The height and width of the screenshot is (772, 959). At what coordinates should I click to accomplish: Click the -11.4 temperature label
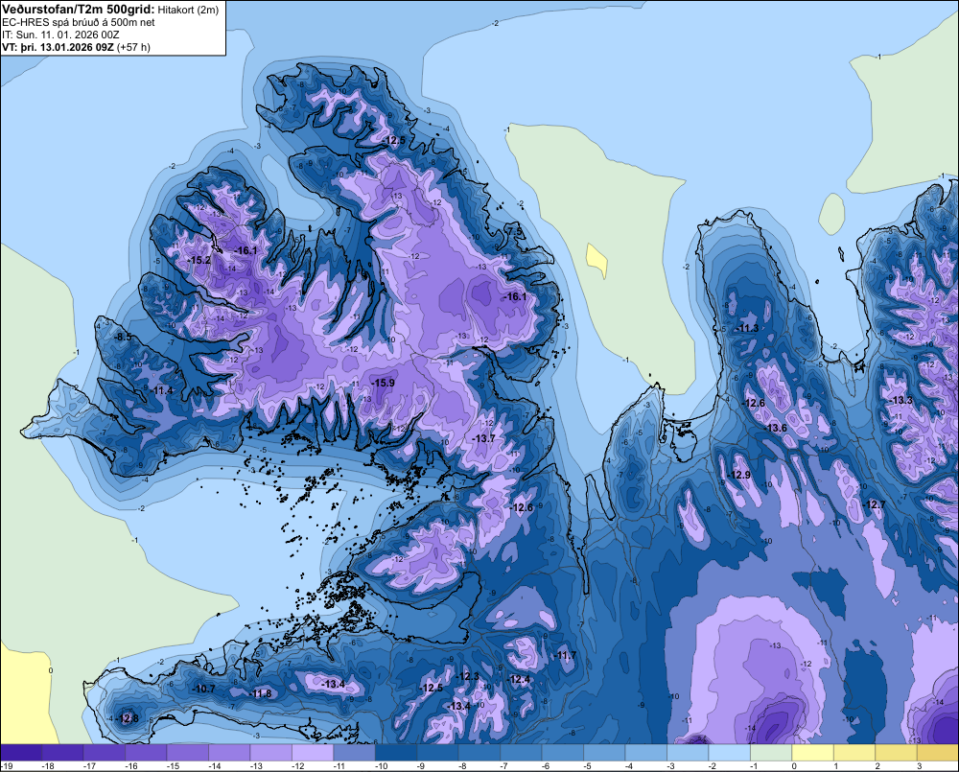pyautogui.click(x=161, y=390)
